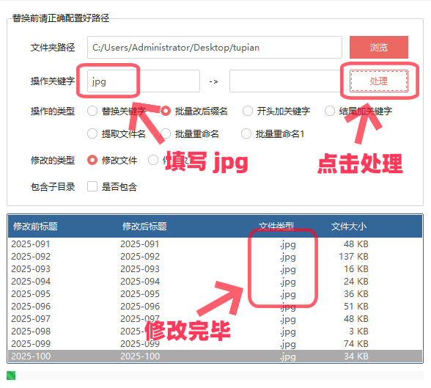This screenshot has width=431, height=388.
Task: Select the 开头加关键字 radio option
Action: click(248, 111)
